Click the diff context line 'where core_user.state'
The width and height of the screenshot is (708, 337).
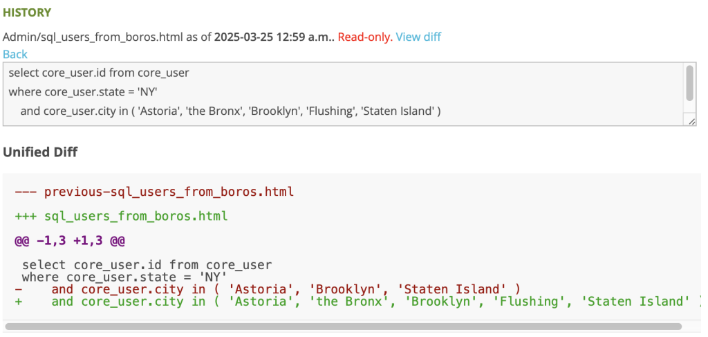pyautogui.click(x=124, y=277)
